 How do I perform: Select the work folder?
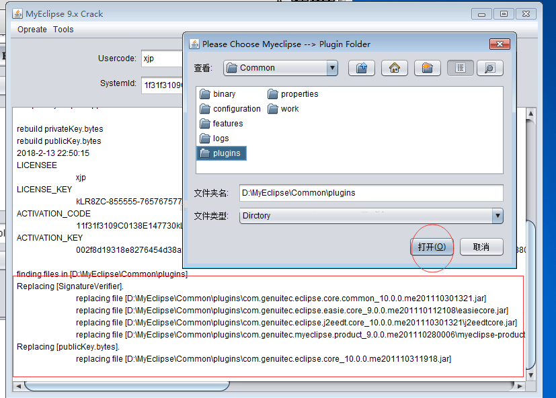click(283, 109)
